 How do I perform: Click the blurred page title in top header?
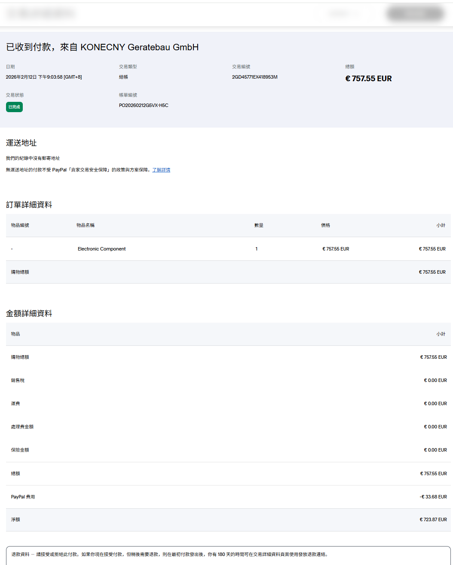pyautogui.click(x=41, y=14)
